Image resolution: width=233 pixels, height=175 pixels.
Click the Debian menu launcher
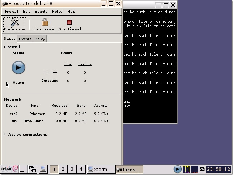point(9,169)
